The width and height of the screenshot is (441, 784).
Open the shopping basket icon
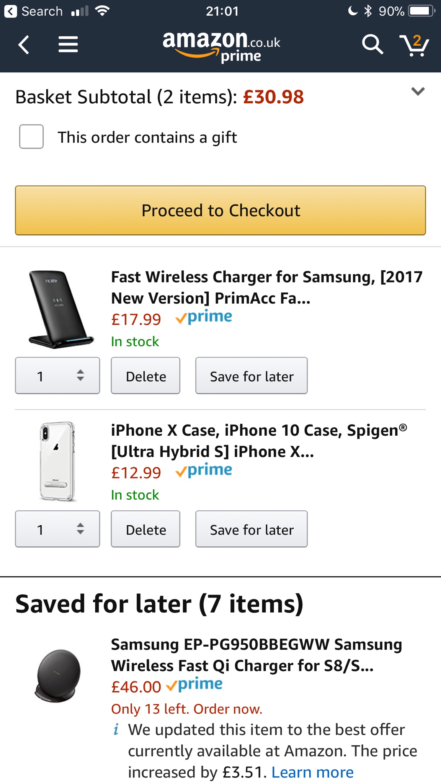coord(414,46)
